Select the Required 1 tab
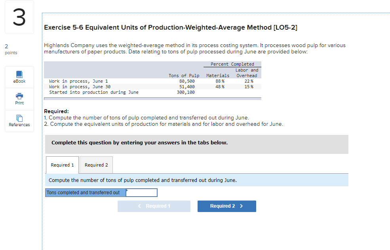The height and width of the screenshot is (250, 390). [62, 165]
